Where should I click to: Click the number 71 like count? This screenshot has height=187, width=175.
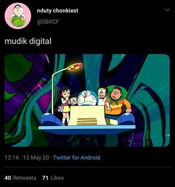(45, 178)
